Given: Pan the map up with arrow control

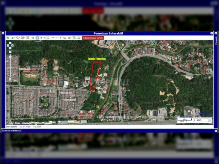Looking at the screenshot, I should (10, 43).
